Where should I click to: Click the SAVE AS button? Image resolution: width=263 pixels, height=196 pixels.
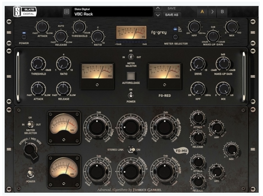[x=172, y=15]
